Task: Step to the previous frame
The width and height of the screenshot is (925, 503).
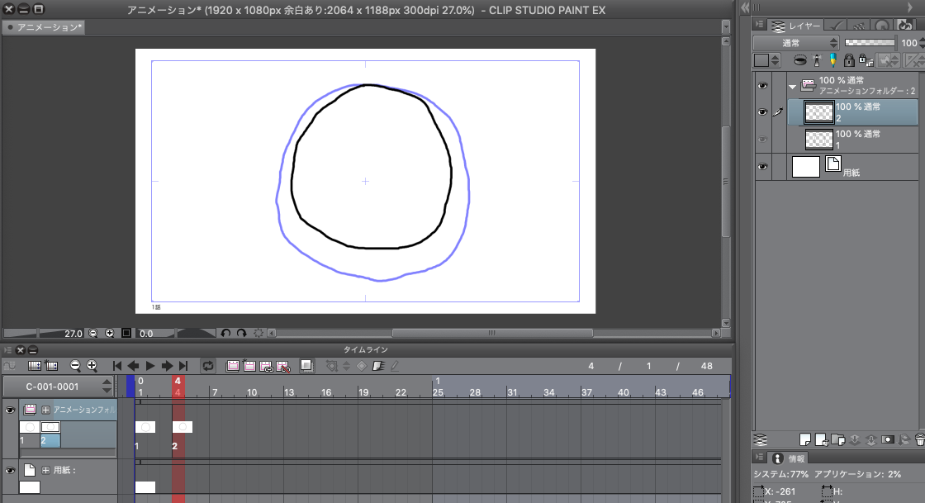Action: pyautogui.click(x=133, y=366)
